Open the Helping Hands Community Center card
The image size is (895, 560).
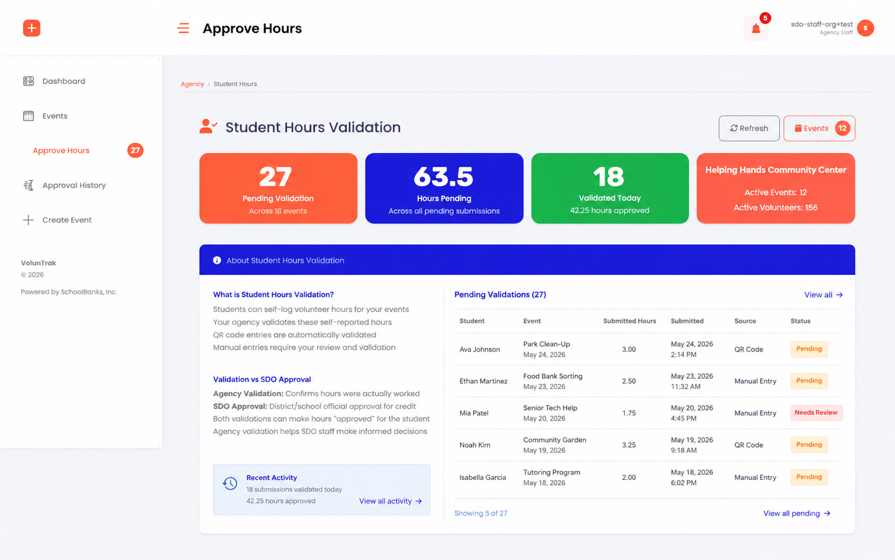(776, 188)
